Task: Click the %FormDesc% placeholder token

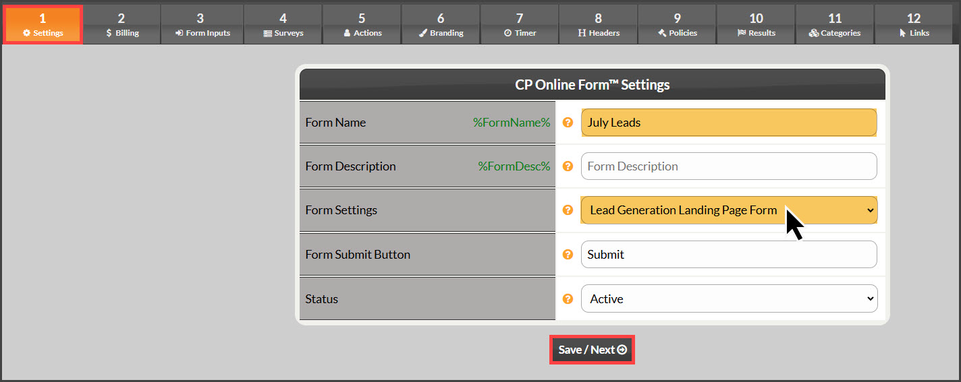Action: [514, 166]
